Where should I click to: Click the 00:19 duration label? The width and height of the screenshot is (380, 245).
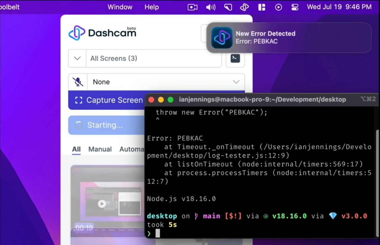coord(84,228)
